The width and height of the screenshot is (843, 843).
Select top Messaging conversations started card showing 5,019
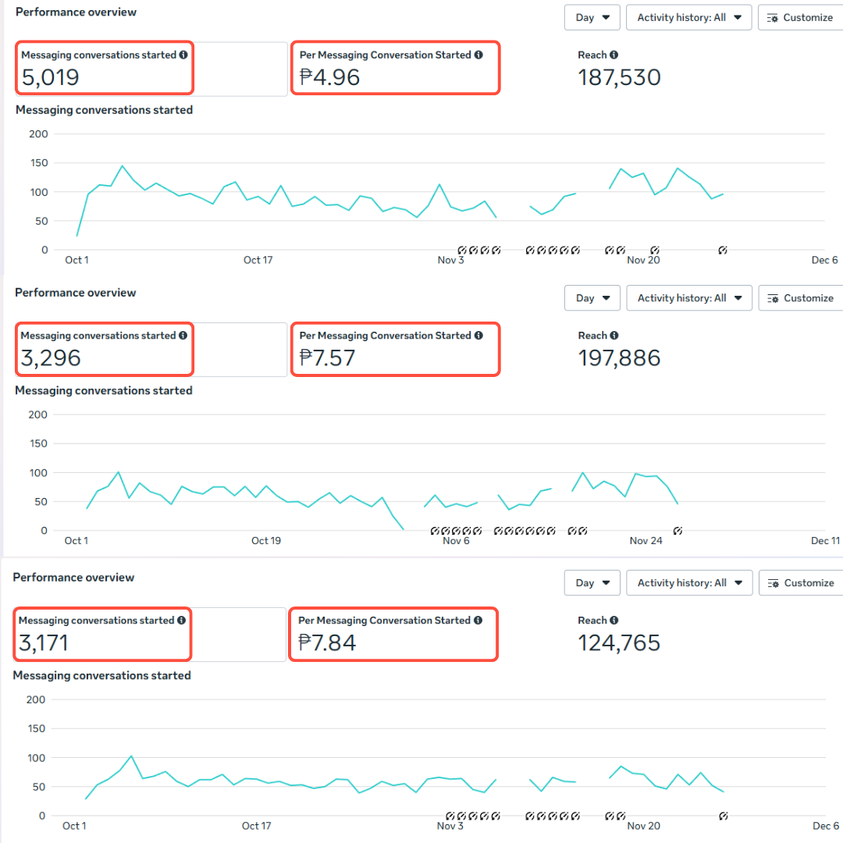coord(104,69)
